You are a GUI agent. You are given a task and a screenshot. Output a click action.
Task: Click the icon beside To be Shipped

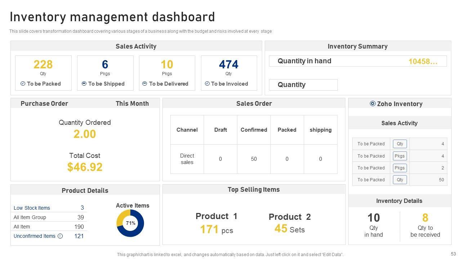point(84,83)
